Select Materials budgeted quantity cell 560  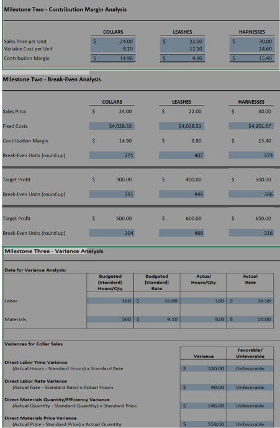(x=111, y=319)
